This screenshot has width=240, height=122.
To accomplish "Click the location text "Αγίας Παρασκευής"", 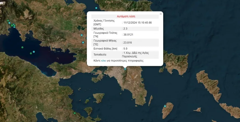I will pyautogui.click(x=136, y=55).
